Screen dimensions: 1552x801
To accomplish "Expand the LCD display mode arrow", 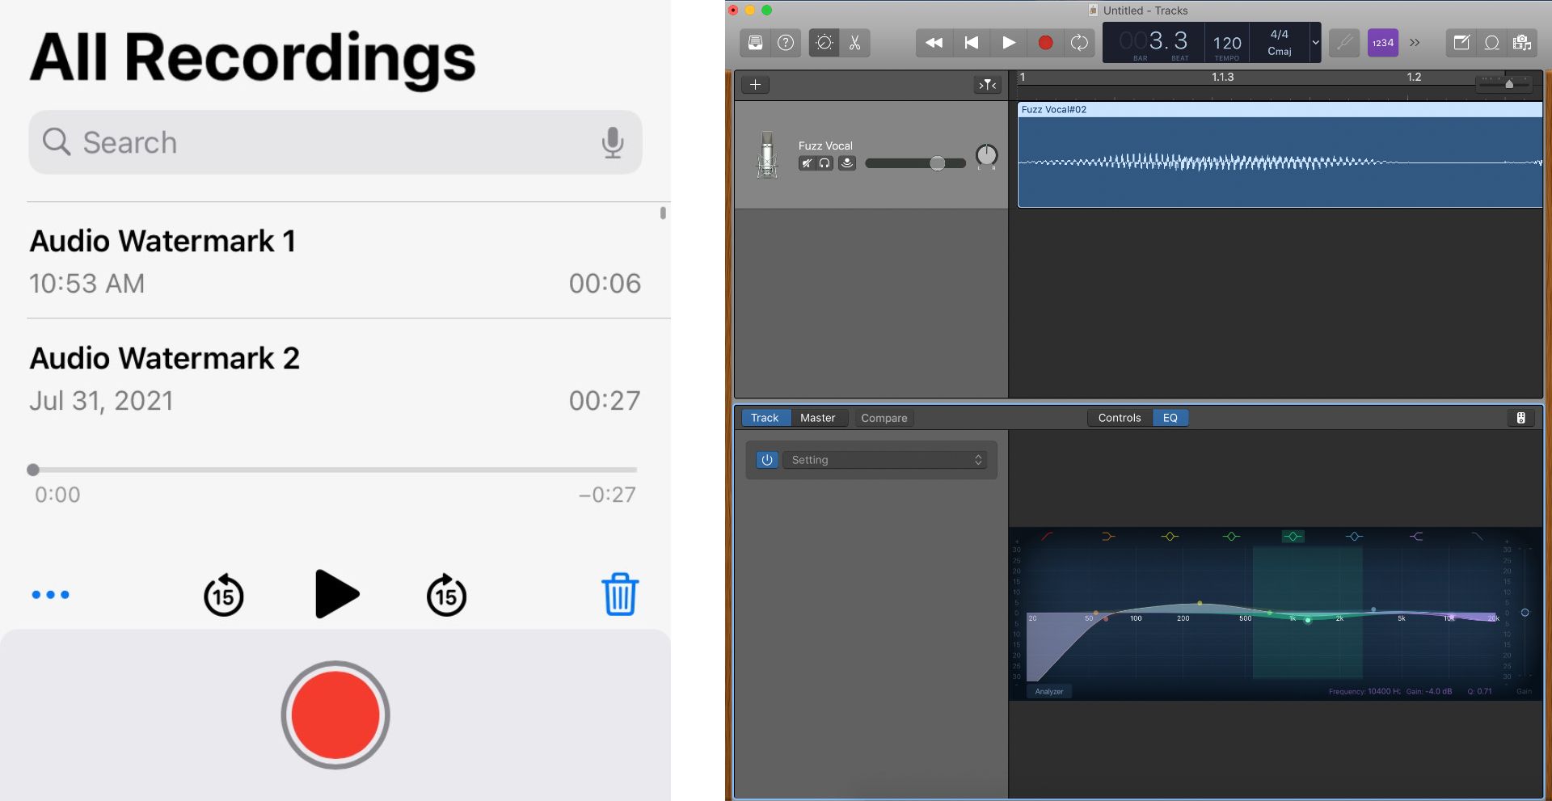I will [1315, 43].
